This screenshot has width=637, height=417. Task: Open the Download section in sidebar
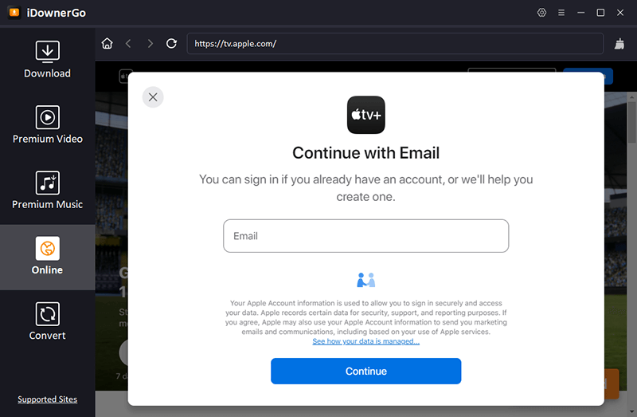click(x=47, y=60)
